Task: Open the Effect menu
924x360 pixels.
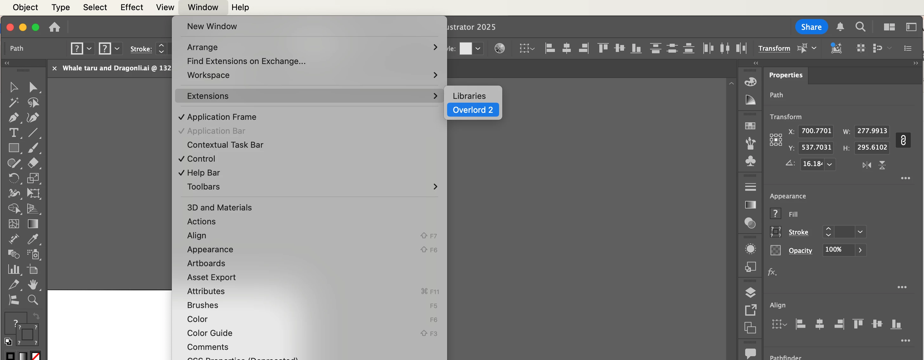Action: tap(131, 7)
